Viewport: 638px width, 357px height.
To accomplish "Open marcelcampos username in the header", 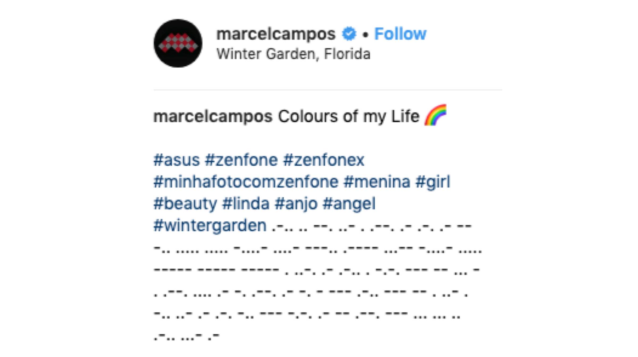I will [x=276, y=34].
